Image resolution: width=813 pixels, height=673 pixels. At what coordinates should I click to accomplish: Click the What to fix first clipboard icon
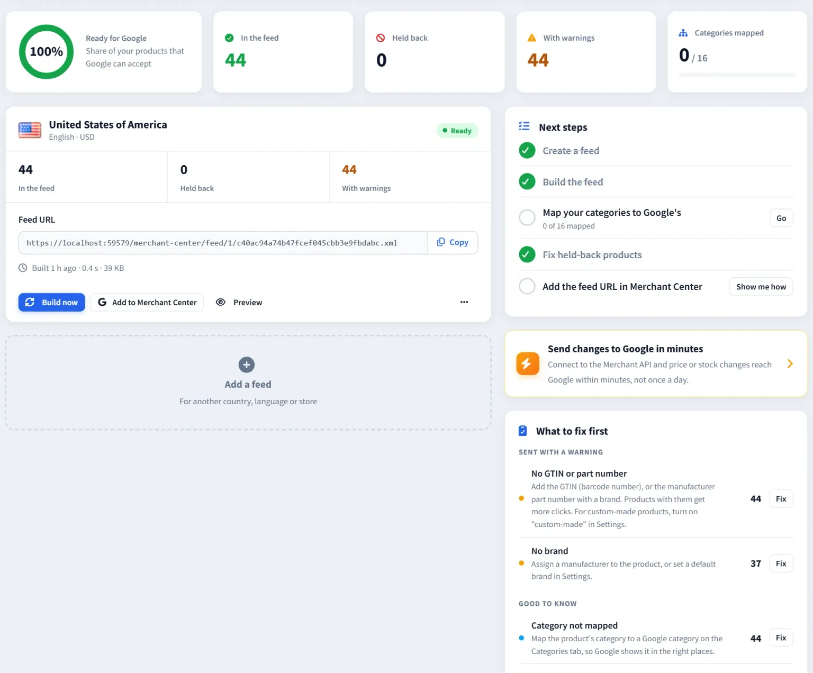(523, 431)
